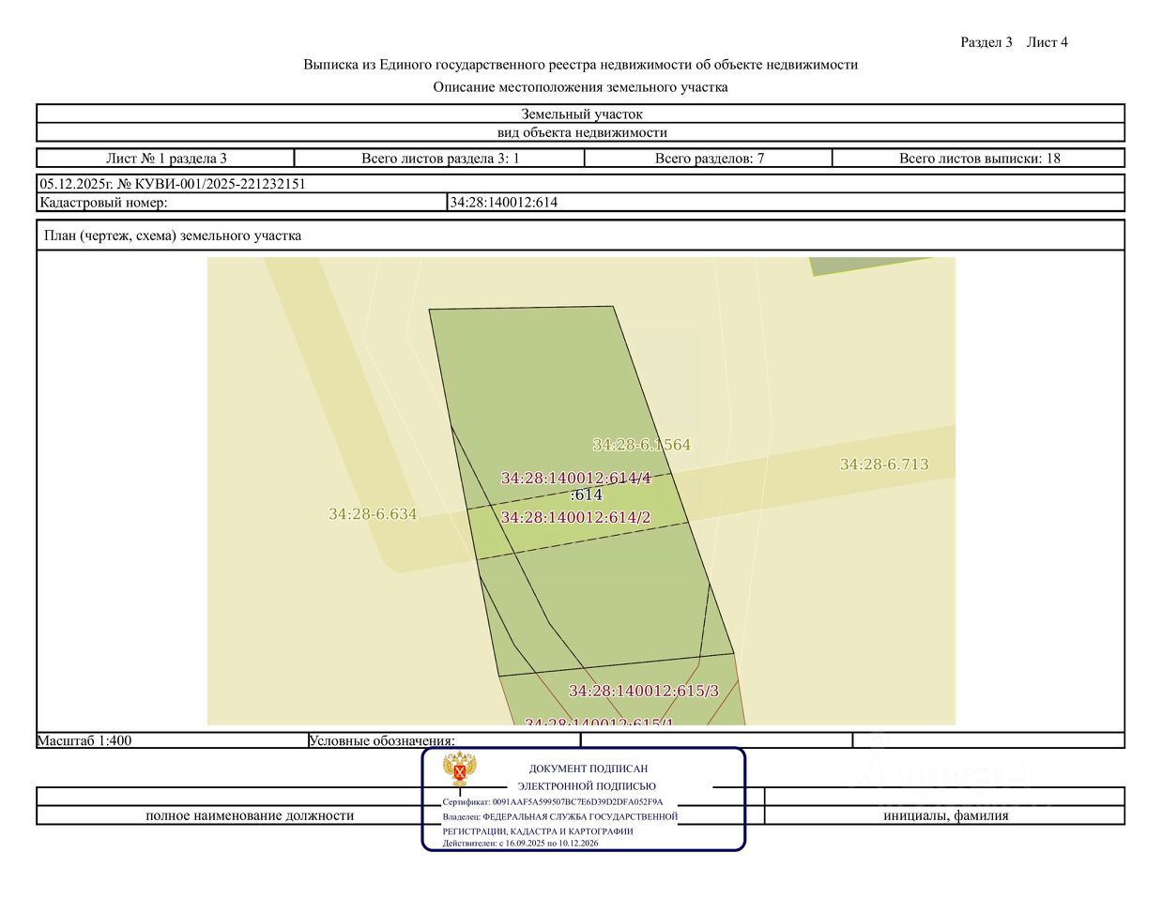Click the 'Всего разделов: 7' cell
This screenshot has height=898, width=1162.
tap(709, 158)
